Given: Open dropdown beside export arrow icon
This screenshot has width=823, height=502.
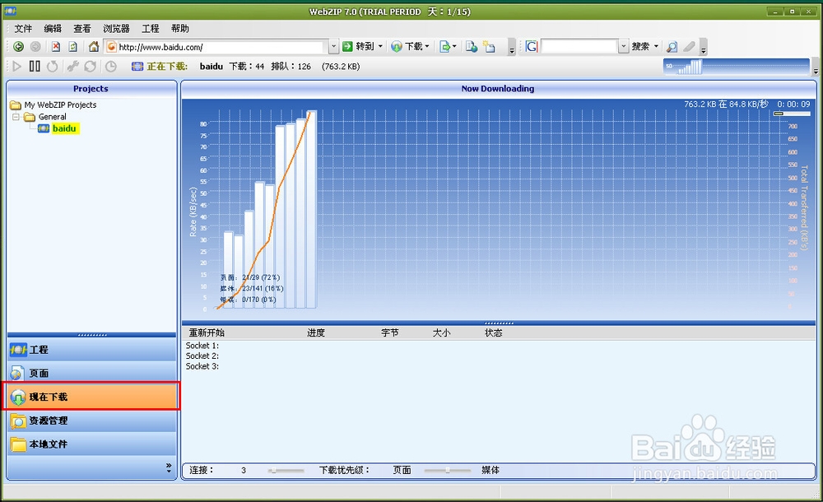Looking at the screenshot, I should pyautogui.click(x=454, y=46).
